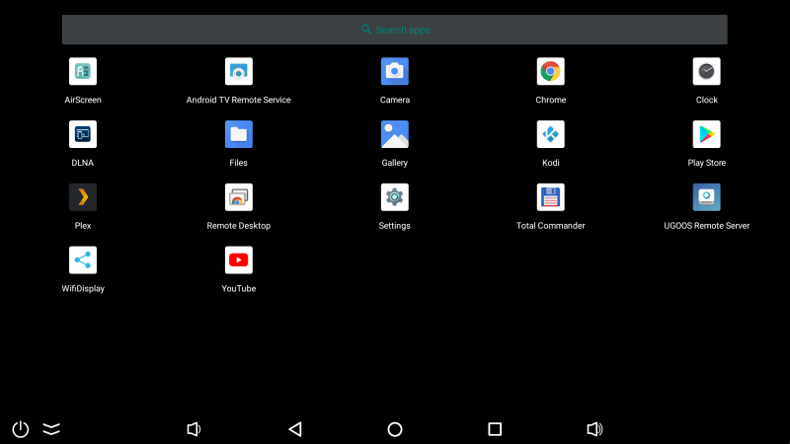Open the Clock app
The width and height of the screenshot is (790, 444).
(706, 71)
